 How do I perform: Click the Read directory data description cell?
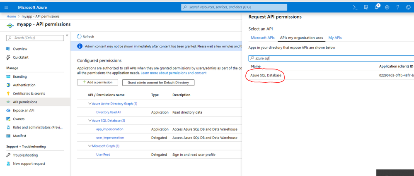pos(187,112)
